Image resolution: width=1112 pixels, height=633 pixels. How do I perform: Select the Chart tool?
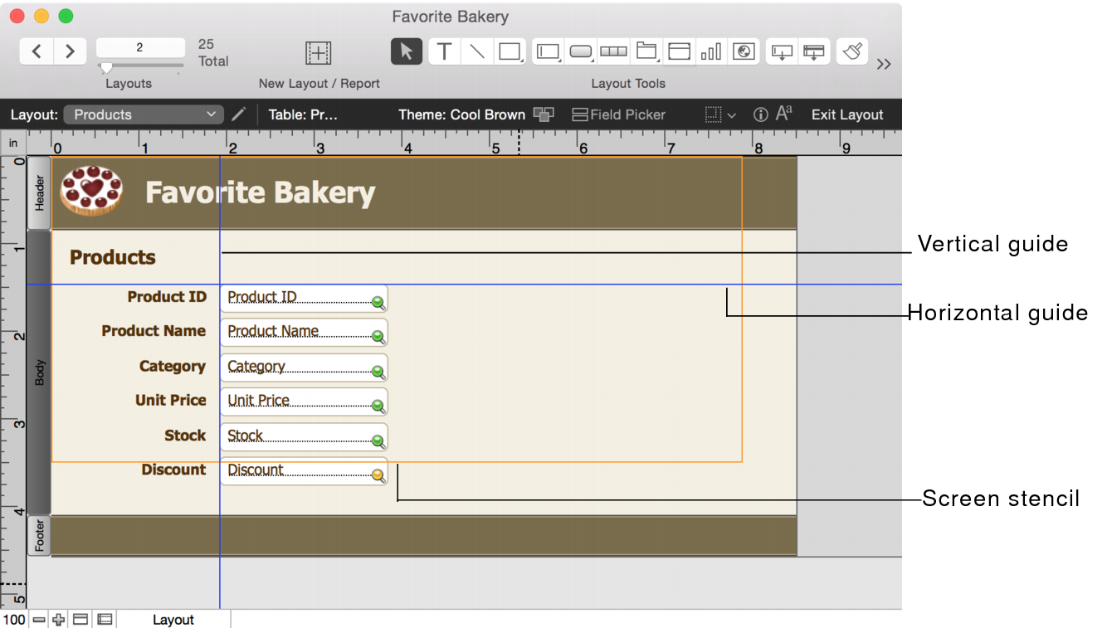[x=711, y=51]
